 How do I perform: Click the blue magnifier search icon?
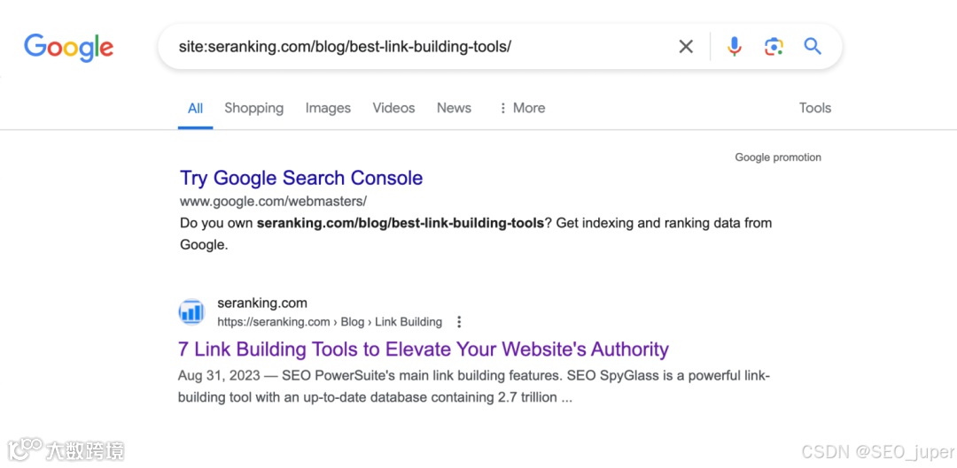[x=813, y=47]
